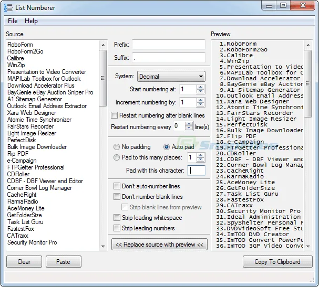Image resolution: width=319 pixels, height=287 pixels.
Task: Maximize the List Numberer window
Action: pos(283,6)
